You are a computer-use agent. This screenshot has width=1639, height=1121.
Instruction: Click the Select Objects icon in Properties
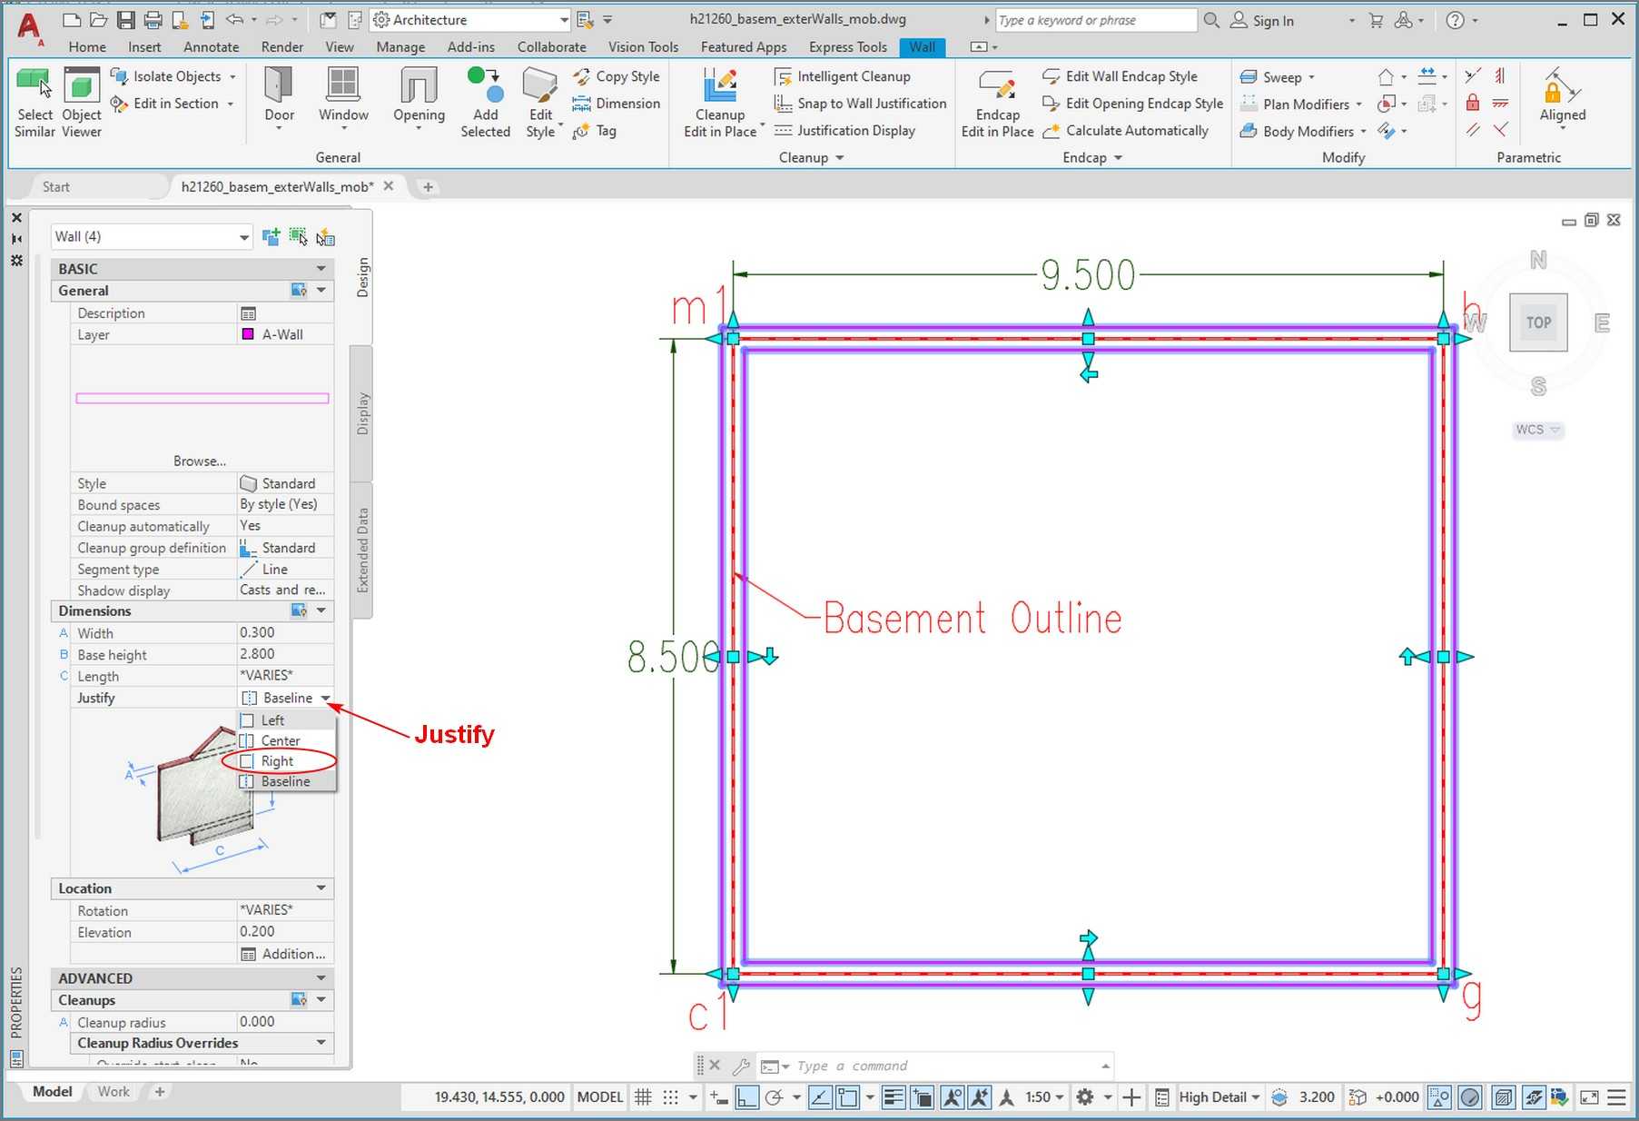click(x=298, y=236)
